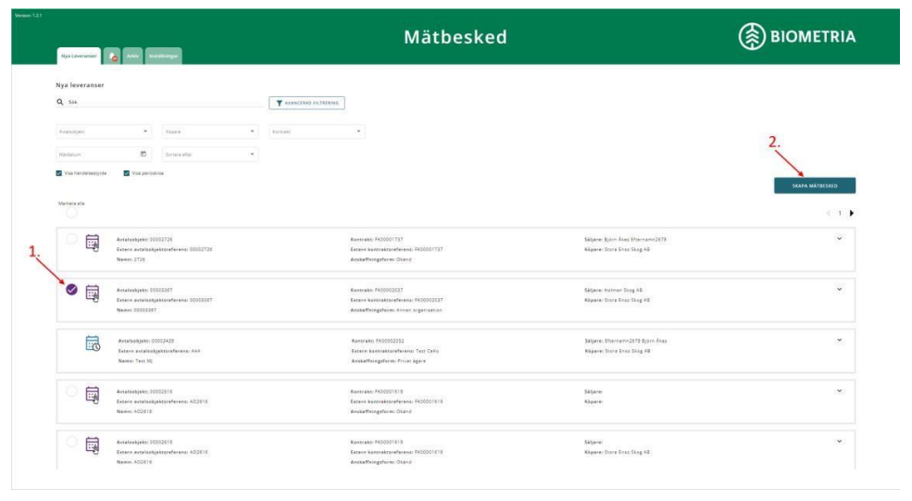Viewport: 912px width, 501px height.
Task: Click the magnifying glass search icon
Action: point(59,102)
